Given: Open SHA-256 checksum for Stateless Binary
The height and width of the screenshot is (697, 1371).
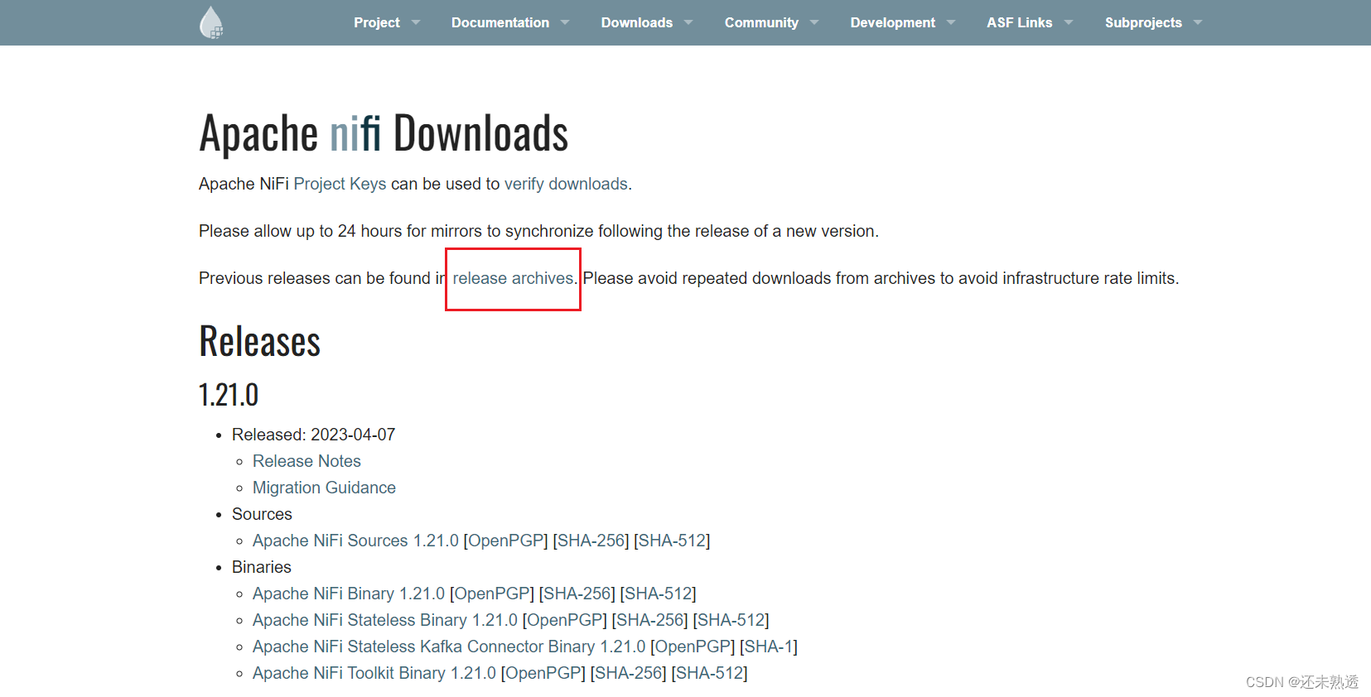Looking at the screenshot, I should click(x=650, y=620).
